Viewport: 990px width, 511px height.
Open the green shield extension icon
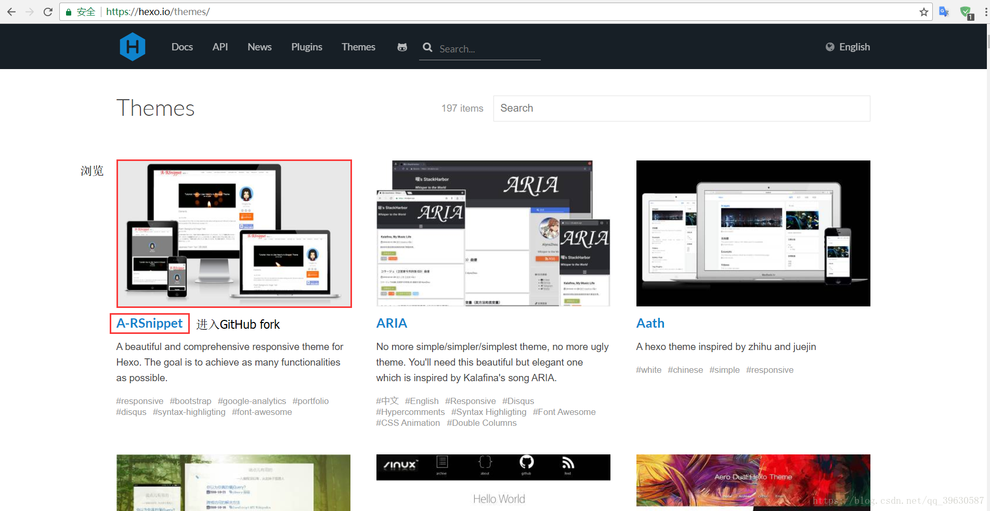coord(966,12)
